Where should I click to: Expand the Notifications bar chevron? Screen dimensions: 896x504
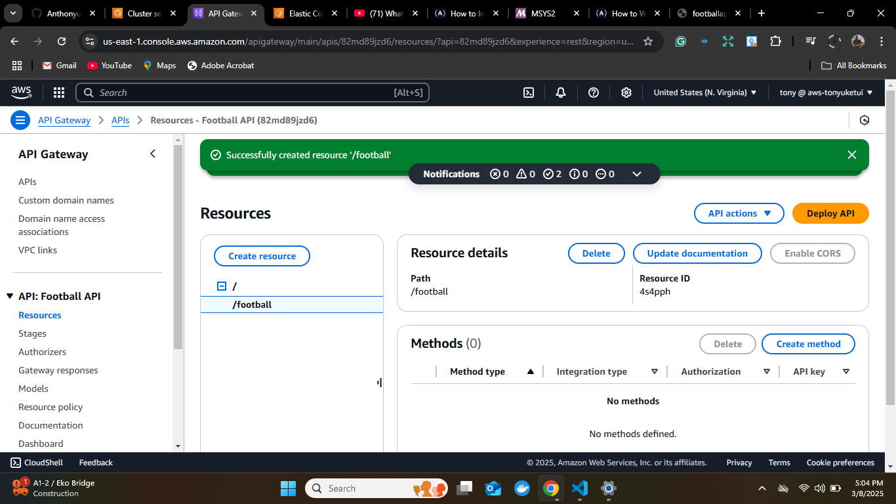click(636, 174)
